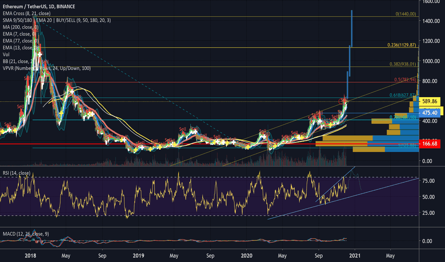Click the 2019 time axis label
This screenshot has width=445, height=262.
pos(138,255)
